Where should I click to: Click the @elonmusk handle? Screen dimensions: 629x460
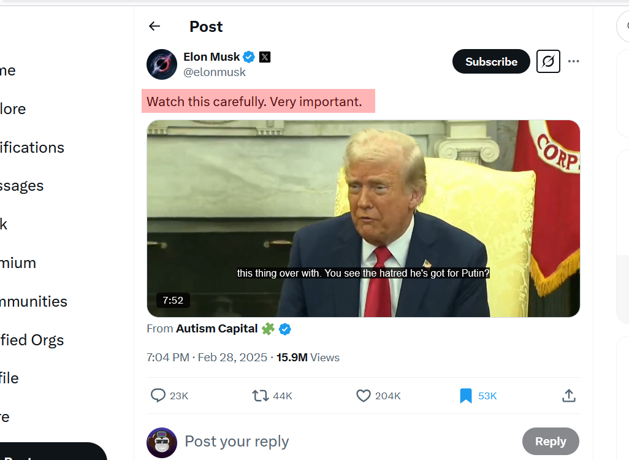tap(215, 72)
